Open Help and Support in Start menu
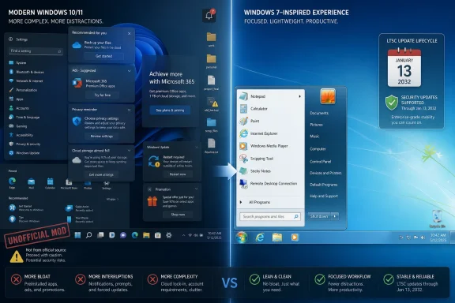 tap(324, 196)
